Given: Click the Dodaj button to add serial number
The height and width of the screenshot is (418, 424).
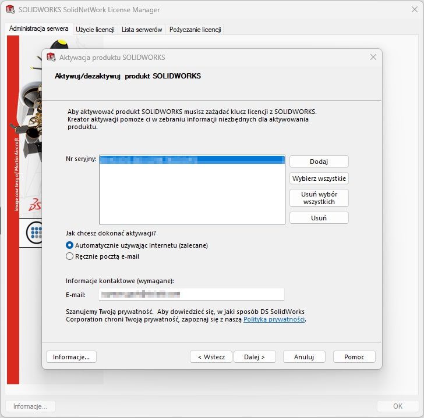Looking at the screenshot, I should [x=319, y=162].
